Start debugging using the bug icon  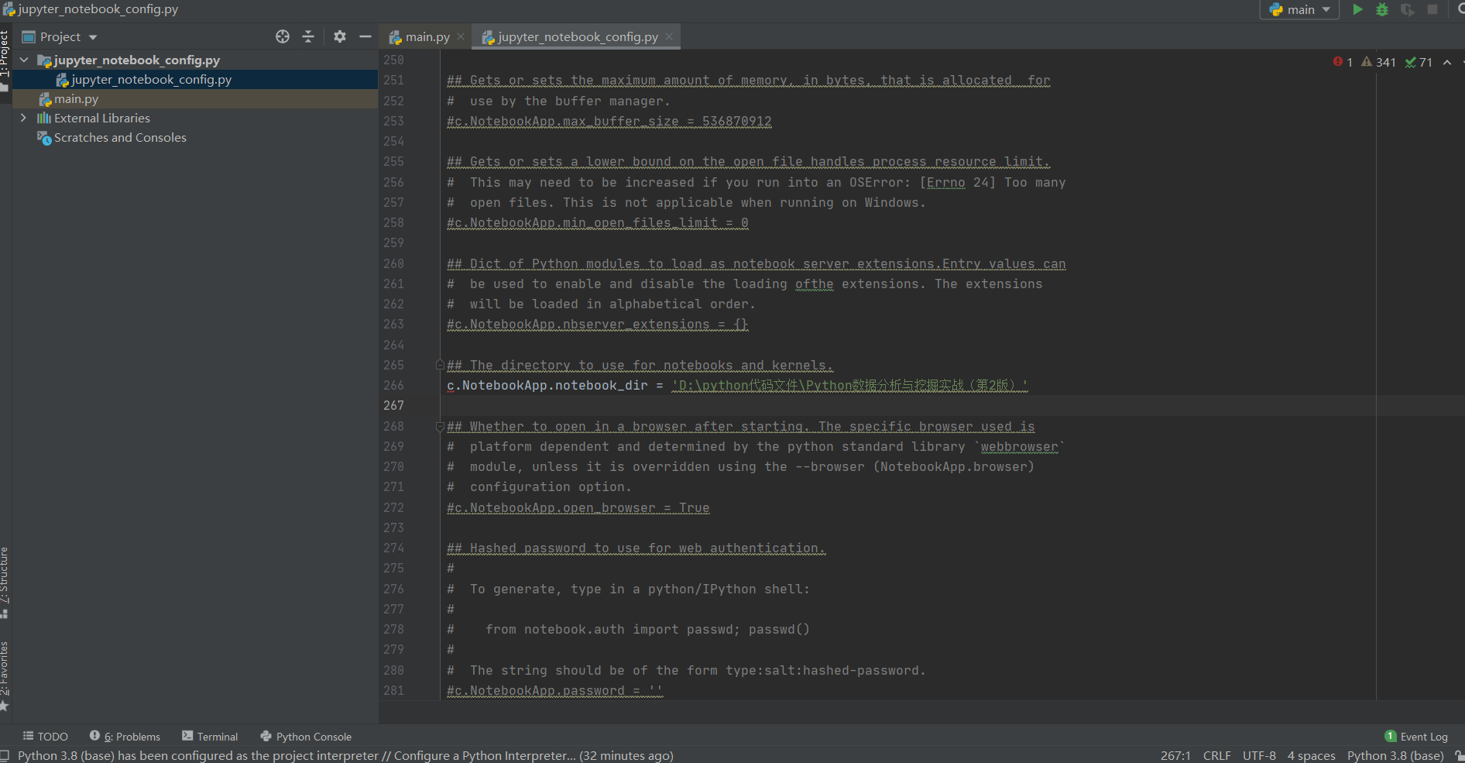point(1382,9)
